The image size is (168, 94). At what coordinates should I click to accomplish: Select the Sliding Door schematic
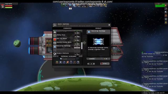click(x=67, y=36)
